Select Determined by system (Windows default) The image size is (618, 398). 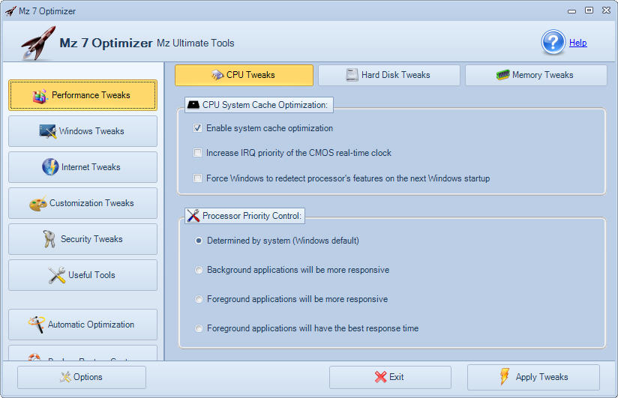click(x=199, y=241)
